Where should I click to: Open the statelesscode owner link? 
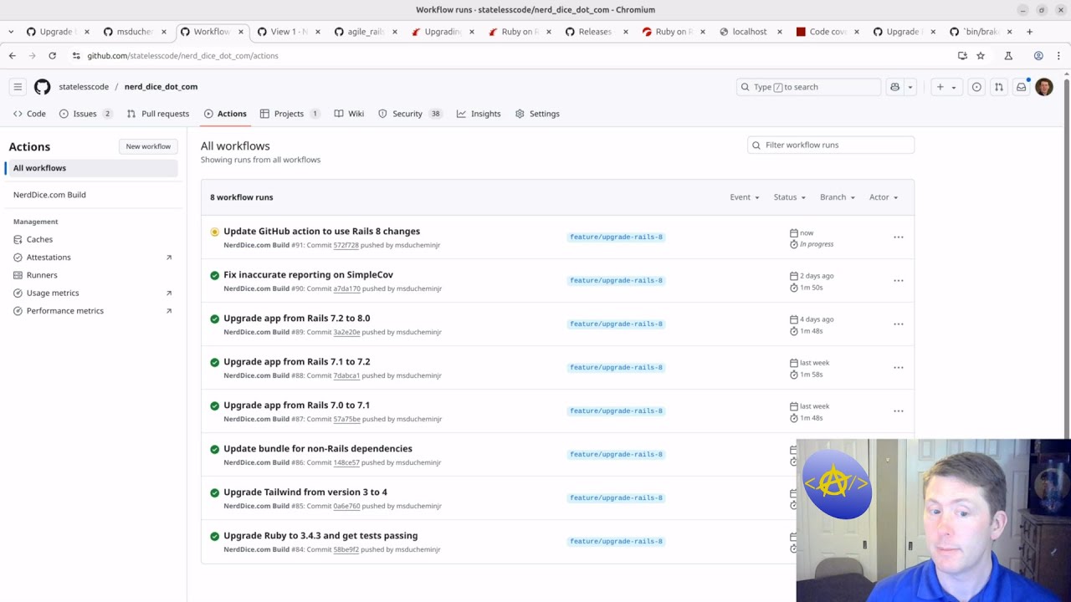(x=84, y=87)
